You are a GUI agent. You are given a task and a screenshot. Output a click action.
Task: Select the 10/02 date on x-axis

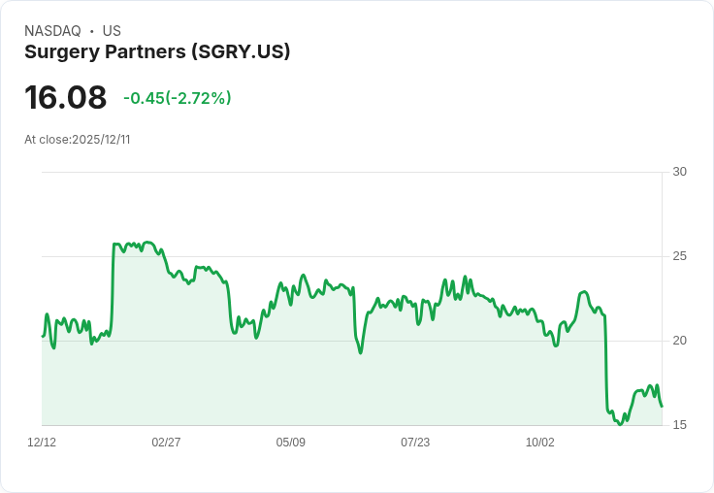click(539, 443)
